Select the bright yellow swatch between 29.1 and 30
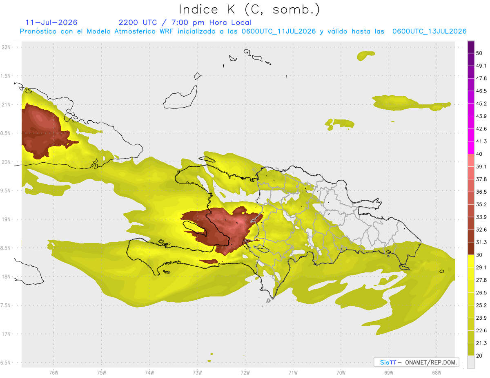The height and width of the screenshot is (378, 490). coord(471,261)
